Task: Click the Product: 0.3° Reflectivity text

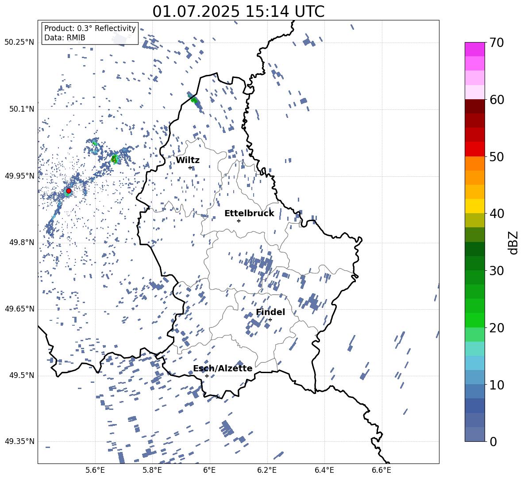Action: coord(90,28)
